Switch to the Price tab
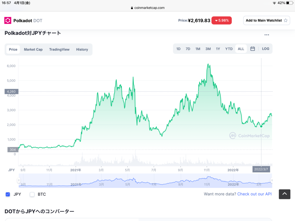The width and height of the screenshot is (295, 221). pos(13,49)
